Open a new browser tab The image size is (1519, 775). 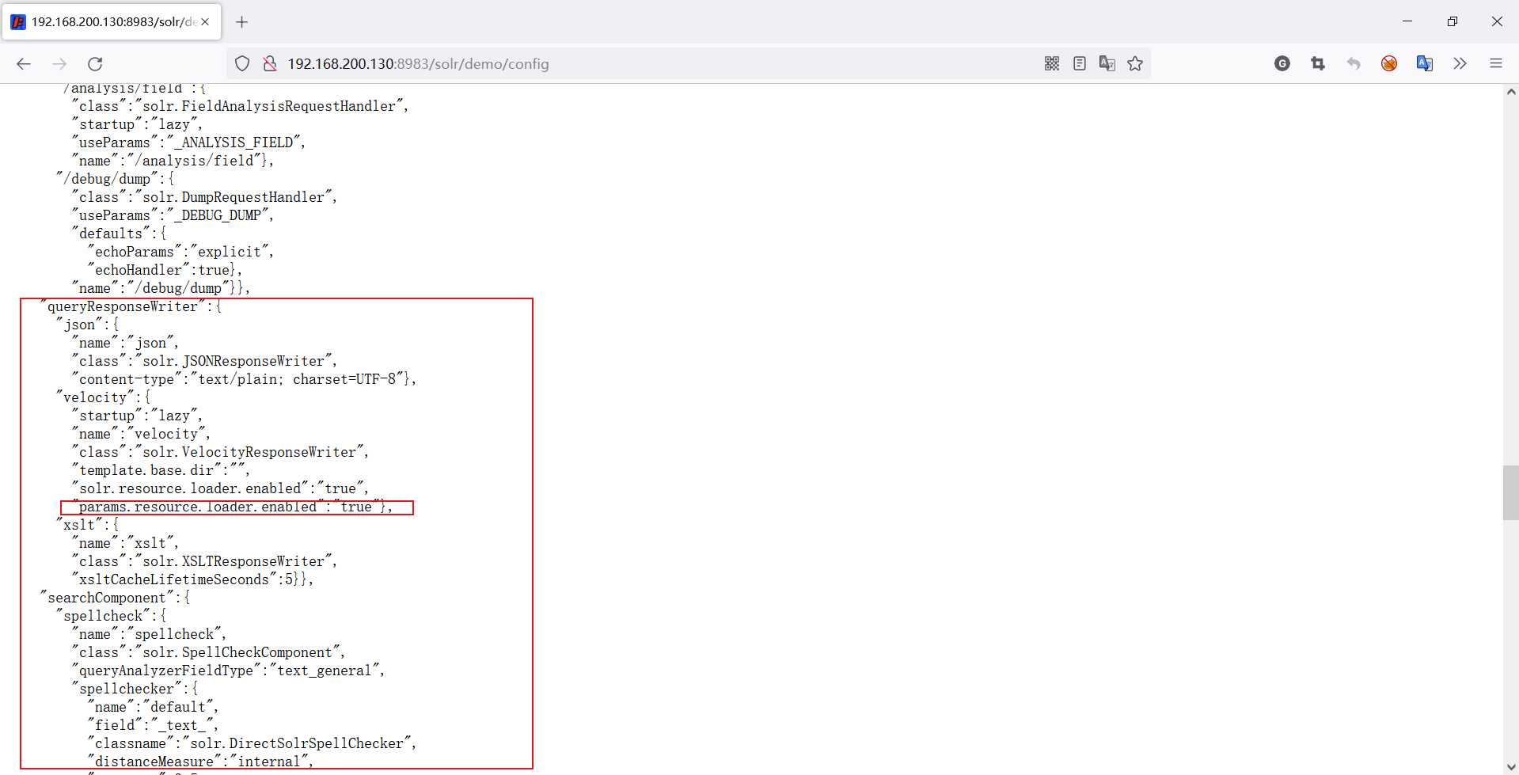242,22
